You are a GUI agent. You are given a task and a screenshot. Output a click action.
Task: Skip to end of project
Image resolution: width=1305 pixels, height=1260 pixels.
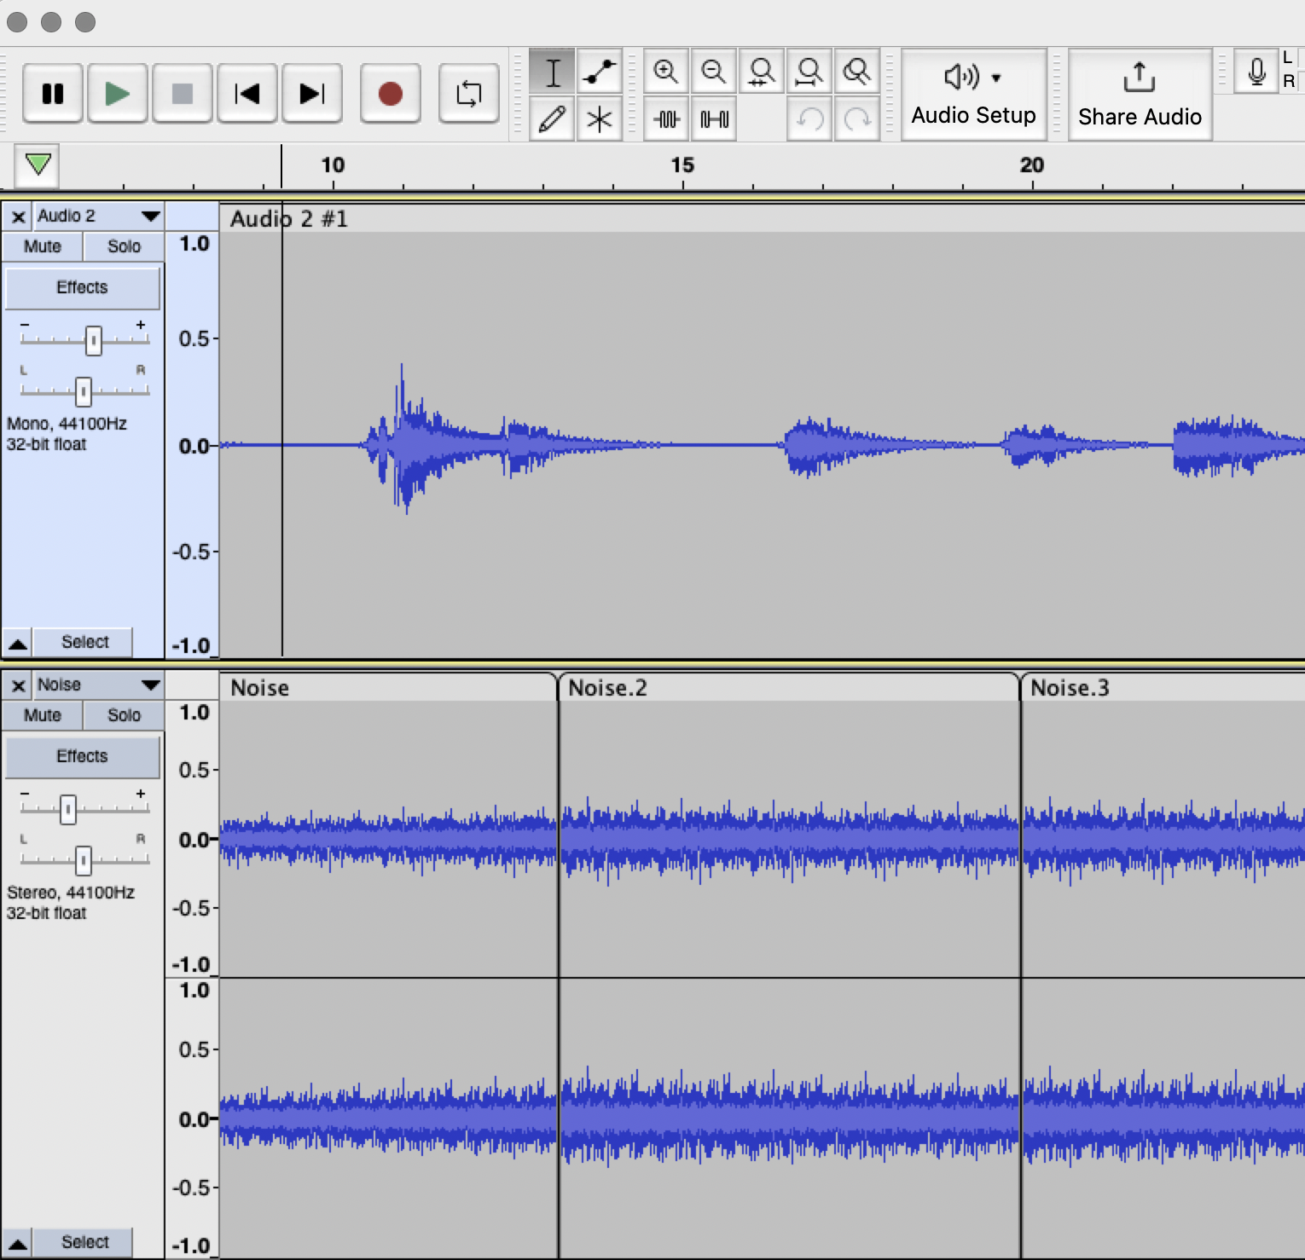(312, 94)
